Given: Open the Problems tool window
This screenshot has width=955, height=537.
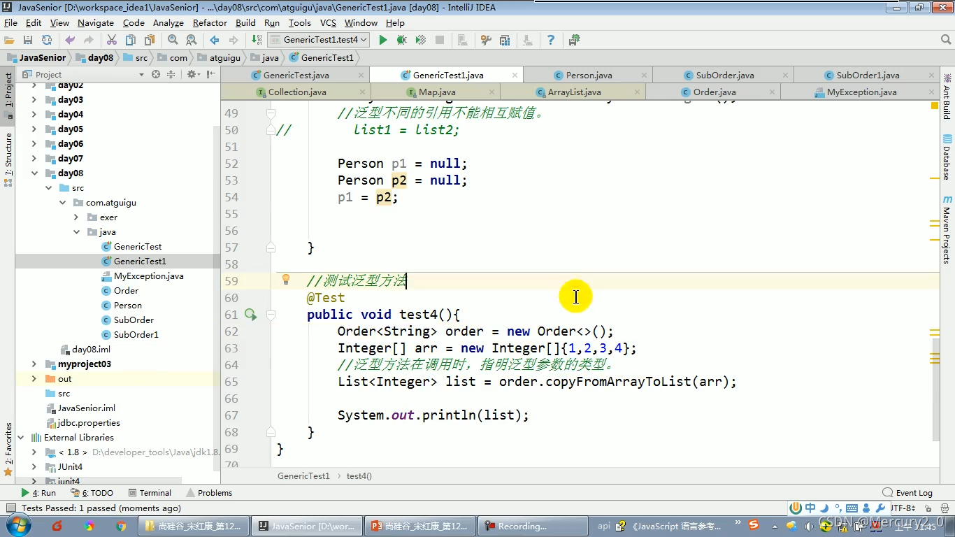Looking at the screenshot, I should (x=208, y=493).
